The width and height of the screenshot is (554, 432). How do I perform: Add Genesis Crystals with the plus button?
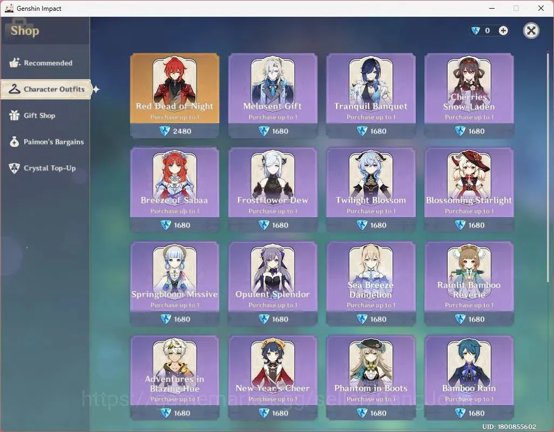tap(503, 31)
